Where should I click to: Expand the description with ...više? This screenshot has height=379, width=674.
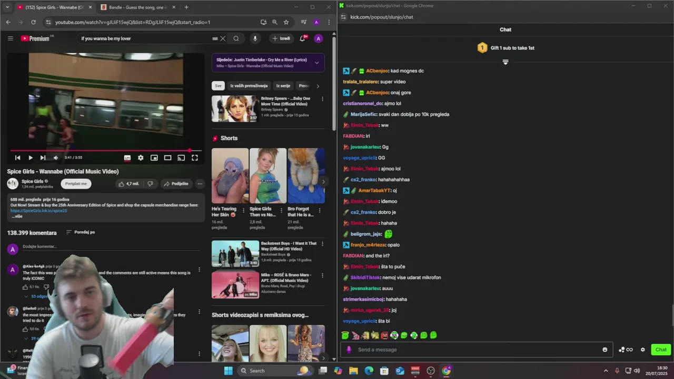click(x=17, y=216)
